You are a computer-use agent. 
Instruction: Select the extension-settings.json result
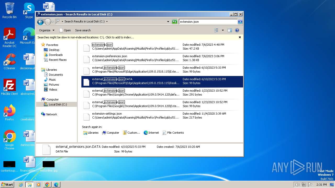coord(162,116)
